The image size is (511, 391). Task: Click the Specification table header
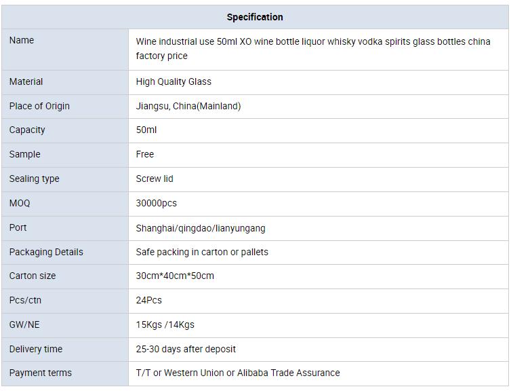[x=255, y=17]
